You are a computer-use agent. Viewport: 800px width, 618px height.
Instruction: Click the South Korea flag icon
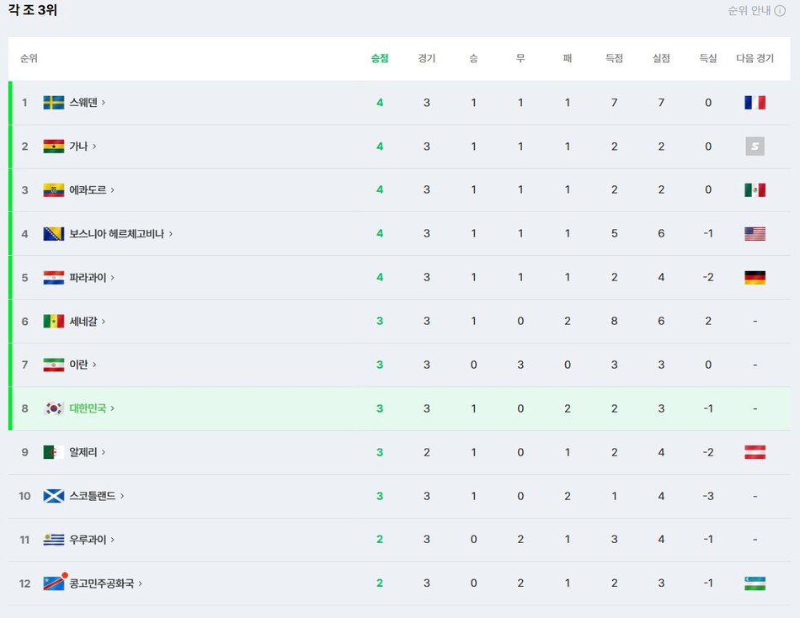click(54, 408)
